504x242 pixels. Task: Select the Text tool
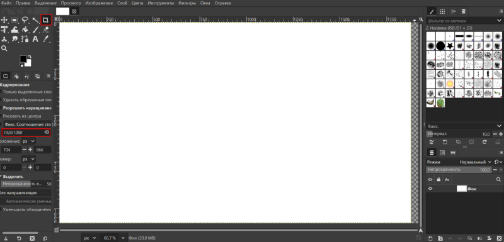pos(35,39)
